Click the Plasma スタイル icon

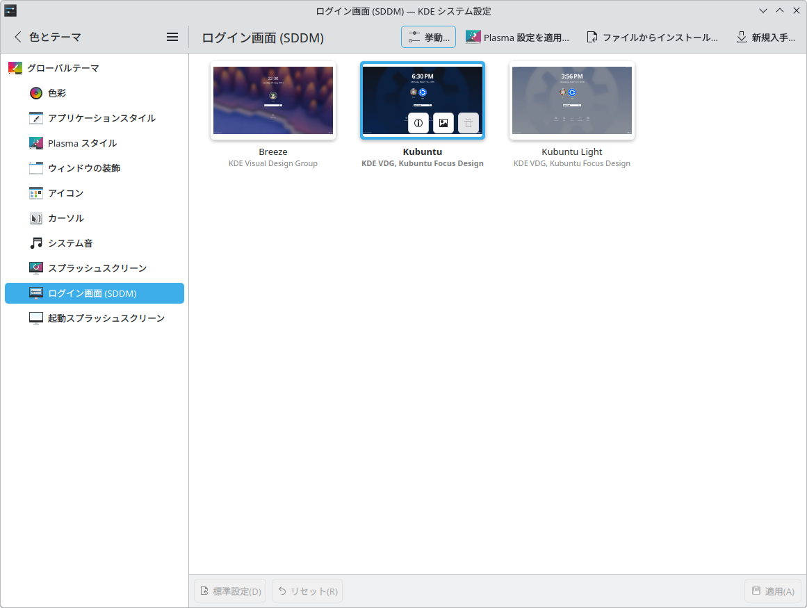pos(36,143)
